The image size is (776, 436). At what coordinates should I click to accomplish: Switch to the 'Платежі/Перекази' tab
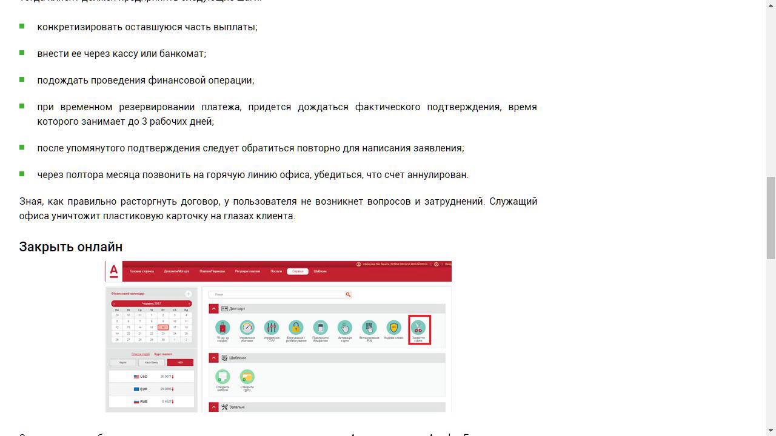(x=212, y=271)
